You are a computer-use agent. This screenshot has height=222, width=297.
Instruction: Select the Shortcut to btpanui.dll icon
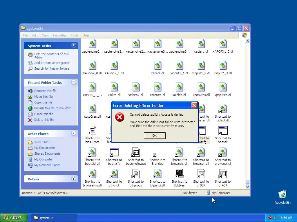point(157,174)
